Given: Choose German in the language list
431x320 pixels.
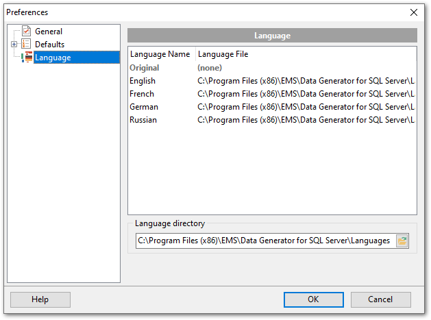Looking at the screenshot, I should click(144, 107).
